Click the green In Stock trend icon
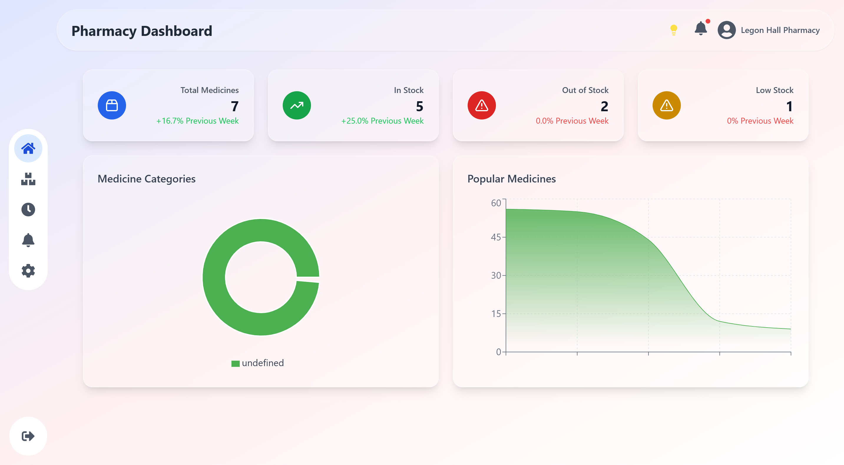The image size is (844, 465). pyautogui.click(x=297, y=105)
